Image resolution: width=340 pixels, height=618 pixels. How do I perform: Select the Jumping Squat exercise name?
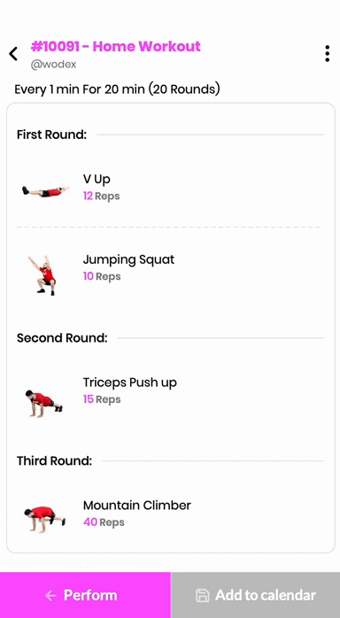128,259
